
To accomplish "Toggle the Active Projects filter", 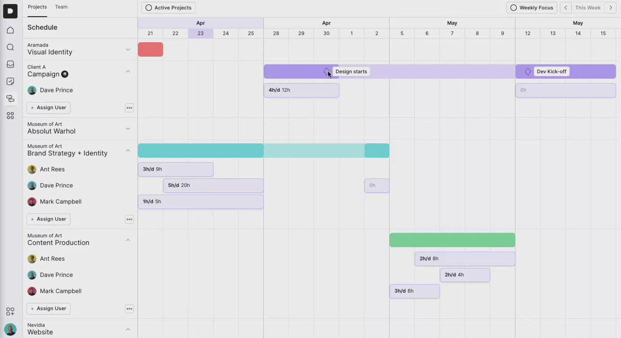I will 168,8.
